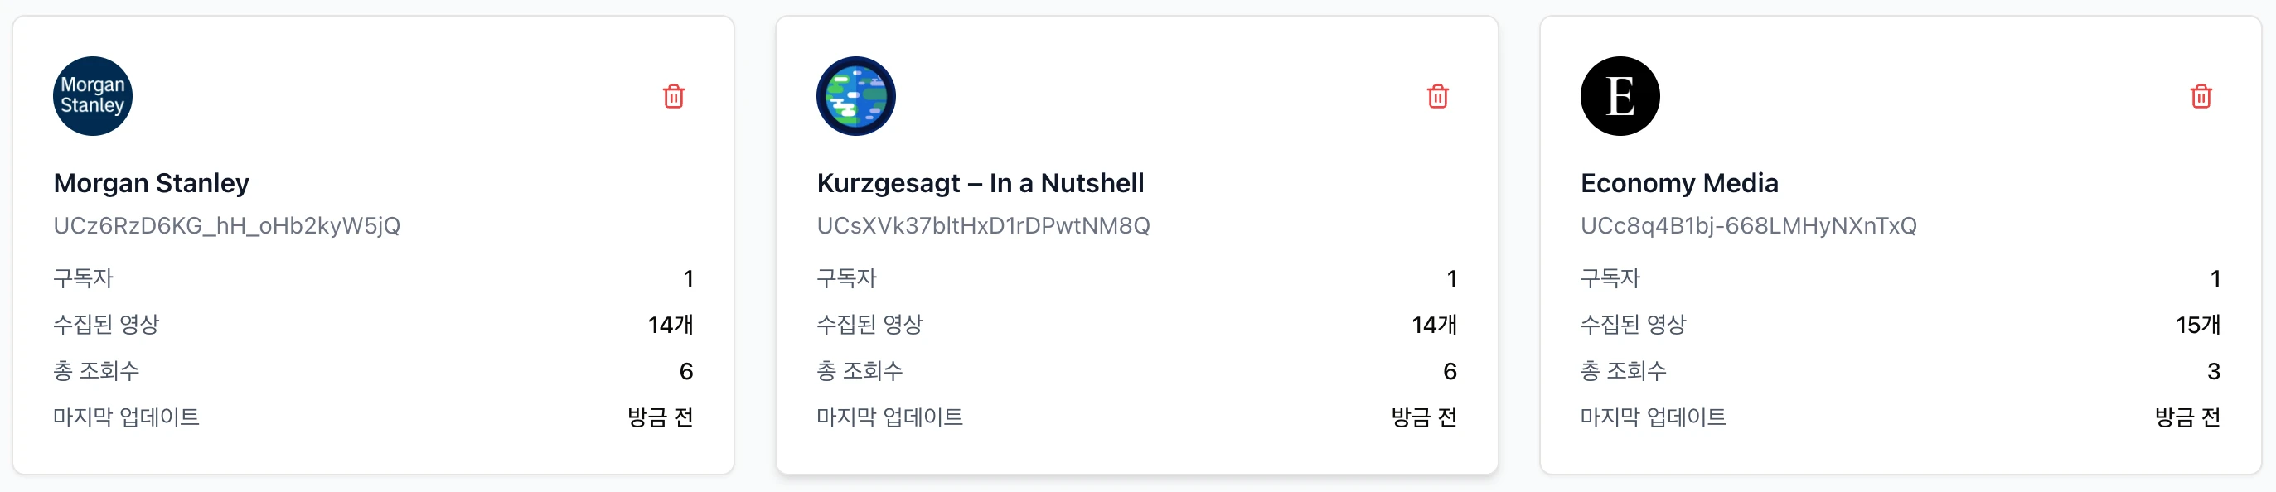
Task: Click Morgan Stanley 총 조회수 label
Action: tap(96, 371)
